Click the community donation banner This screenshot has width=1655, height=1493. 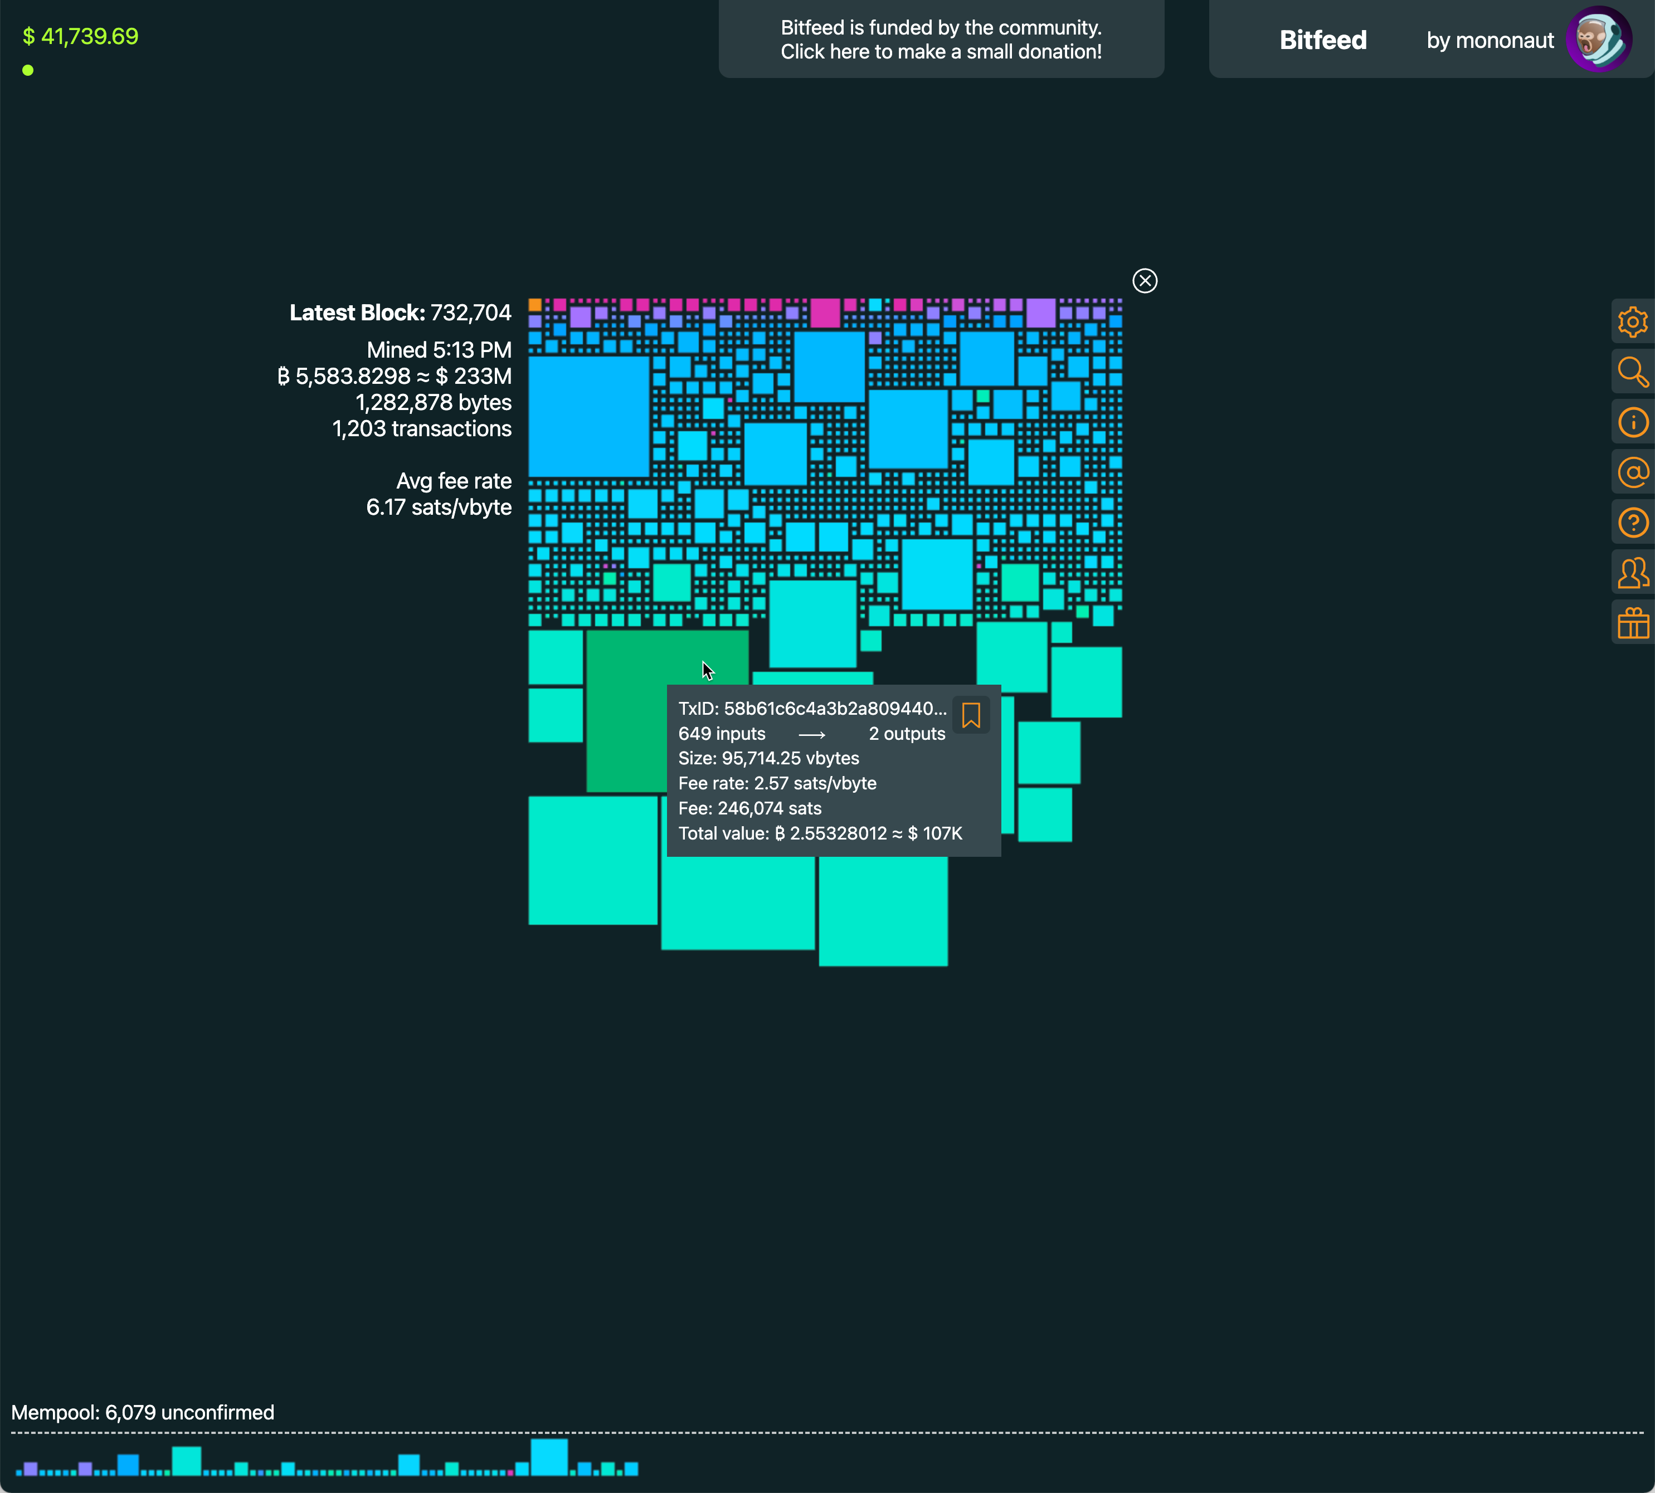coord(941,40)
